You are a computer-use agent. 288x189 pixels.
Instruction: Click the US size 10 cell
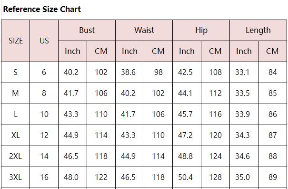click(x=44, y=114)
